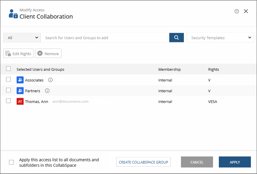Open the All filter dropdown
257x174 pixels.
coord(21,37)
